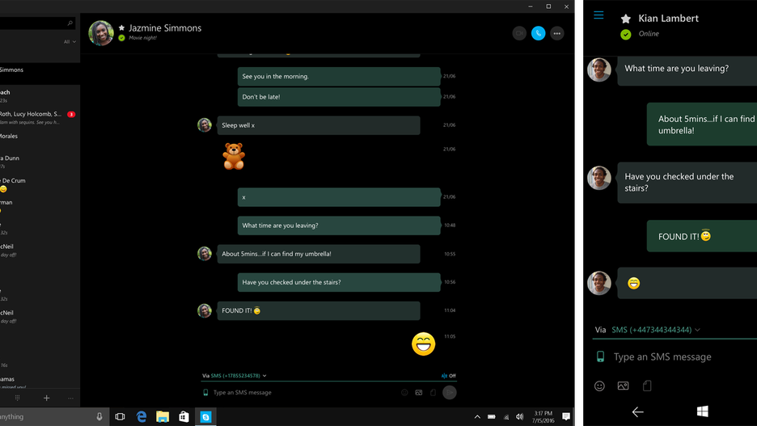The width and height of the screenshot is (757, 426).
Task: Expand the Via SMS (+17855234578) dropdown
Action: coord(235,375)
